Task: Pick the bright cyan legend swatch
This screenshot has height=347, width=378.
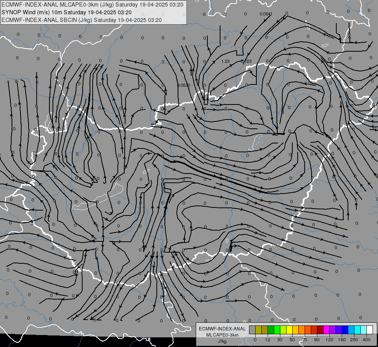Action: click(x=357, y=330)
